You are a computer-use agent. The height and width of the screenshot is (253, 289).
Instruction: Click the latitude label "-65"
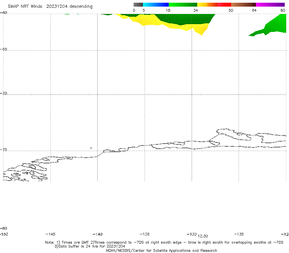4,49
